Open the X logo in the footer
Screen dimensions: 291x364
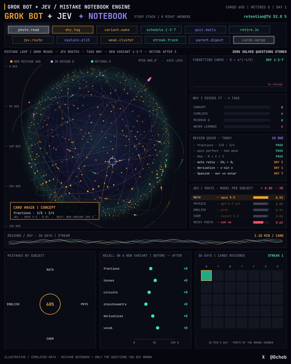(x=263, y=357)
